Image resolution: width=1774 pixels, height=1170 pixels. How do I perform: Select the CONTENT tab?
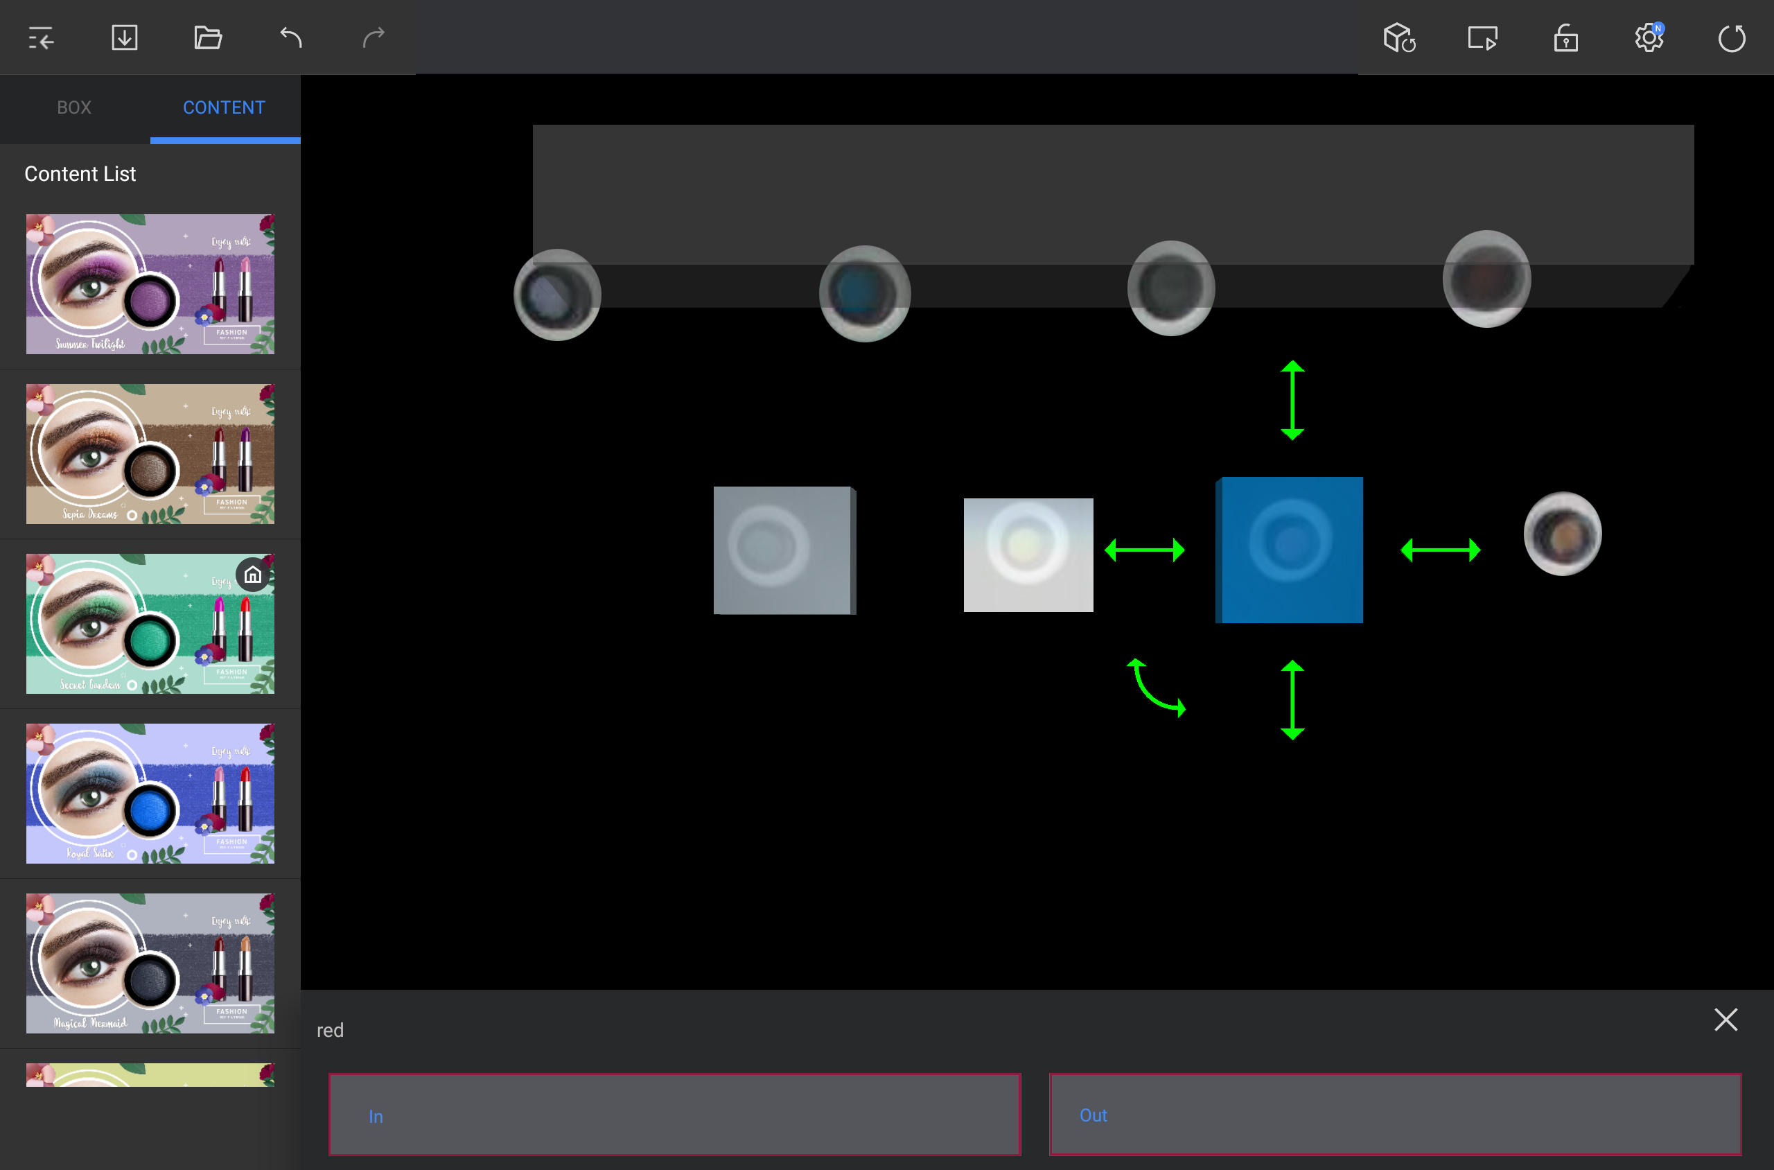[224, 107]
